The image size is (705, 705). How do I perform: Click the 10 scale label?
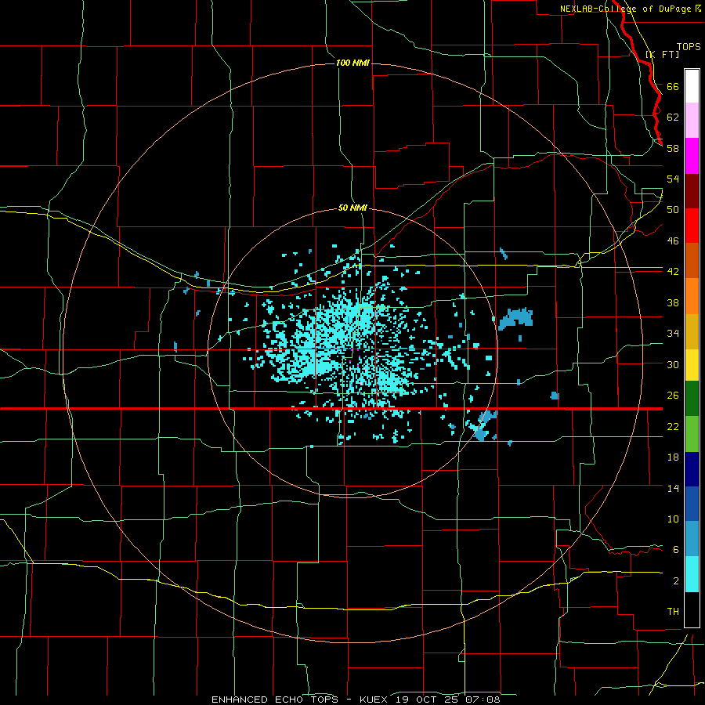pyautogui.click(x=673, y=519)
